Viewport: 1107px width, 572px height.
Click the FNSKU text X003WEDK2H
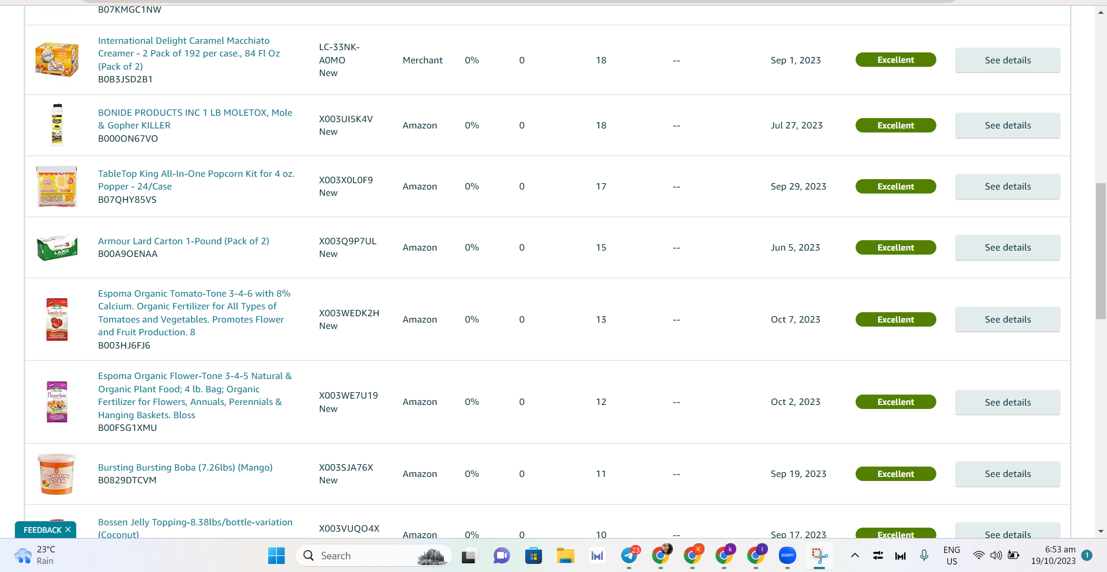349,313
